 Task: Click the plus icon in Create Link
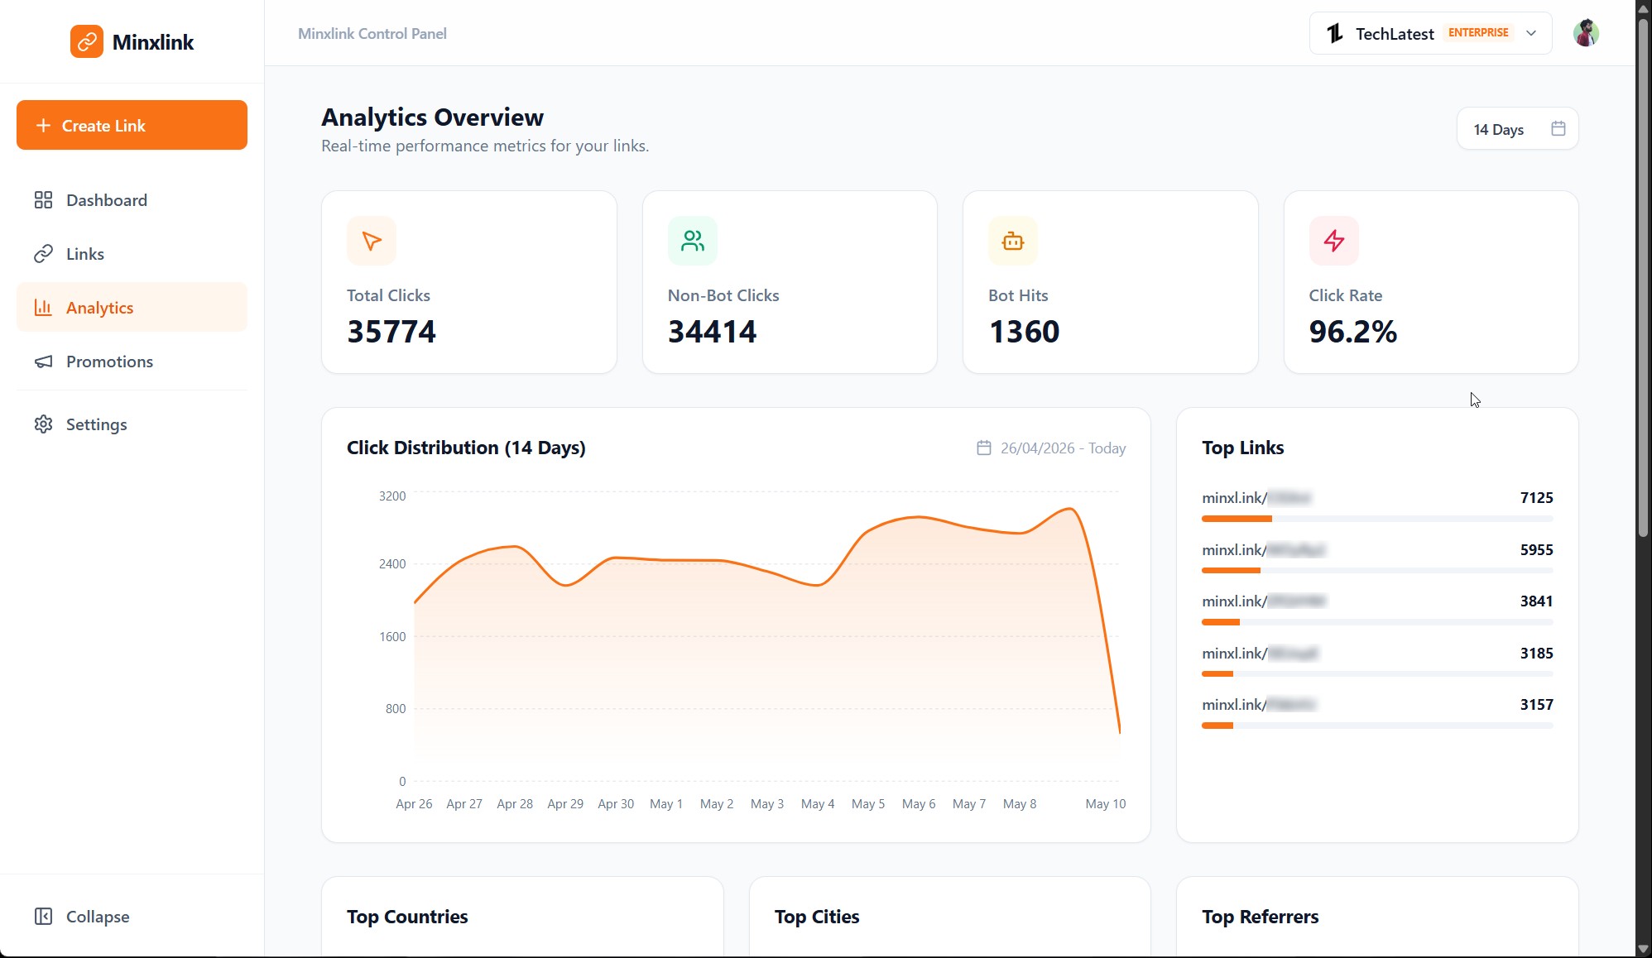(44, 125)
